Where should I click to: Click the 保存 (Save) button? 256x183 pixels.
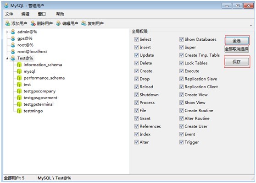click(237, 62)
